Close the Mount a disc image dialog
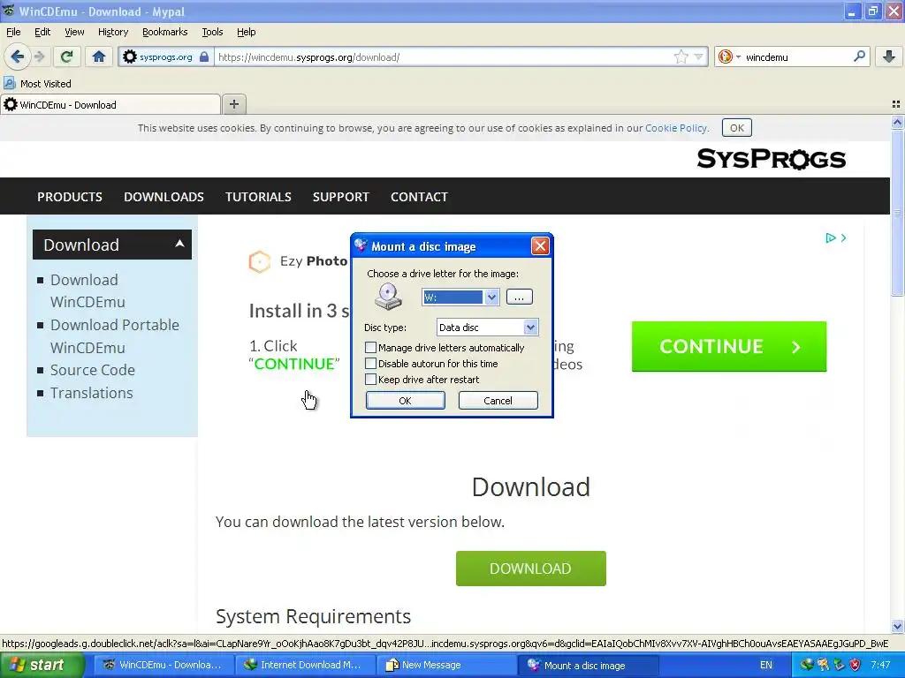Image resolution: width=905 pixels, height=678 pixels. [x=540, y=246]
